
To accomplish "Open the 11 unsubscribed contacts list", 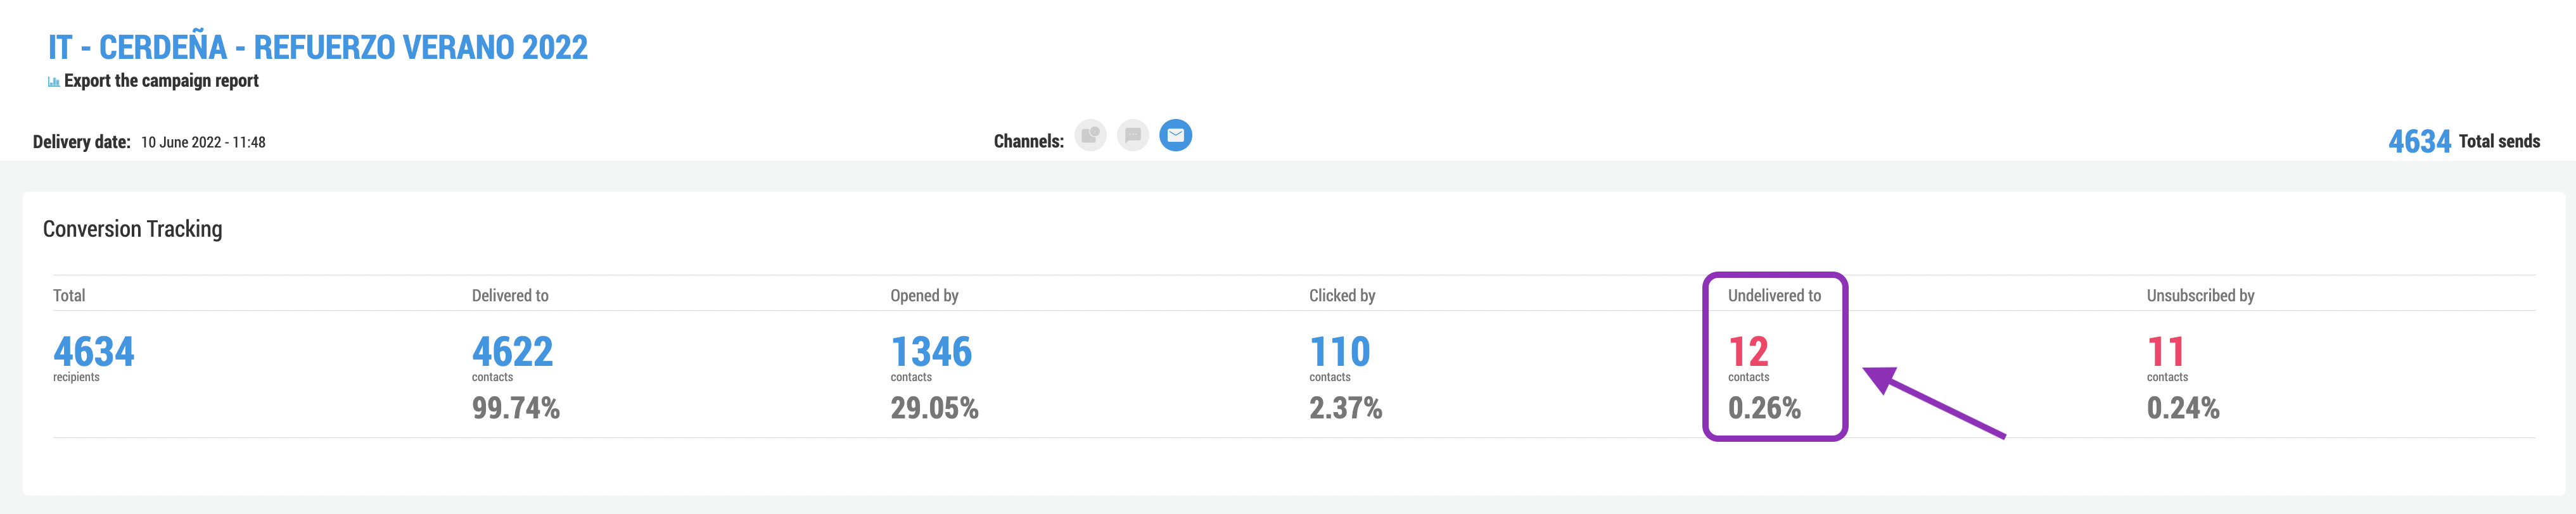I will point(2165,352).
